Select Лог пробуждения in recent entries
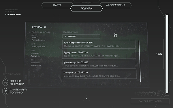 39,40
